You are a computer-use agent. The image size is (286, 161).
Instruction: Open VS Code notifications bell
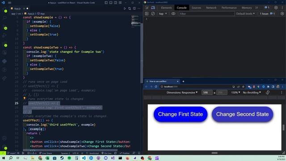(x=139, y=153)
